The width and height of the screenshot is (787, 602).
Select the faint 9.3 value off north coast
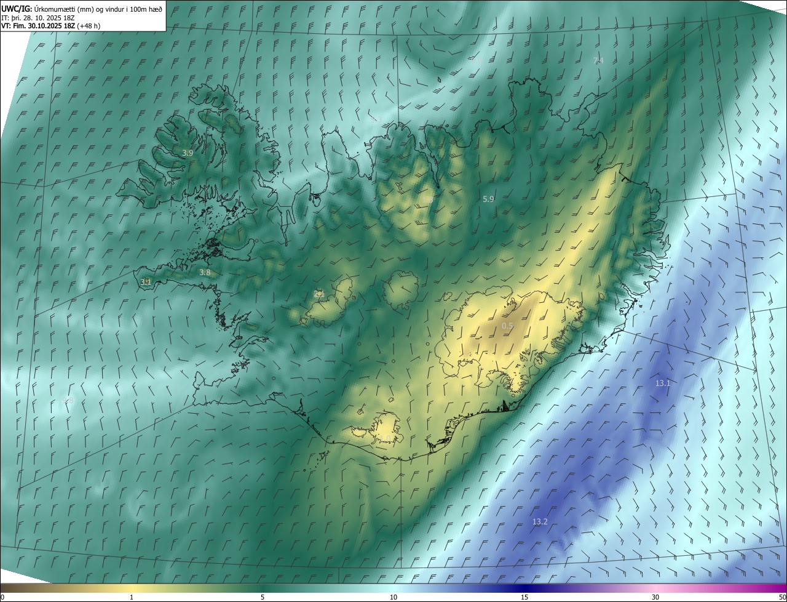(x=376, y=119)
